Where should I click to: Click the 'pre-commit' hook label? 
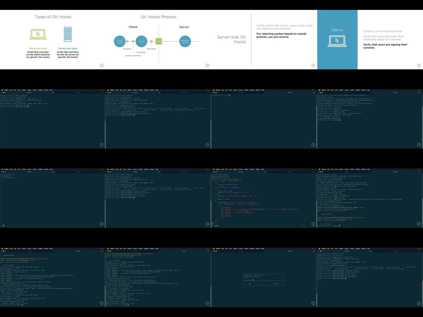coord(127,49)
